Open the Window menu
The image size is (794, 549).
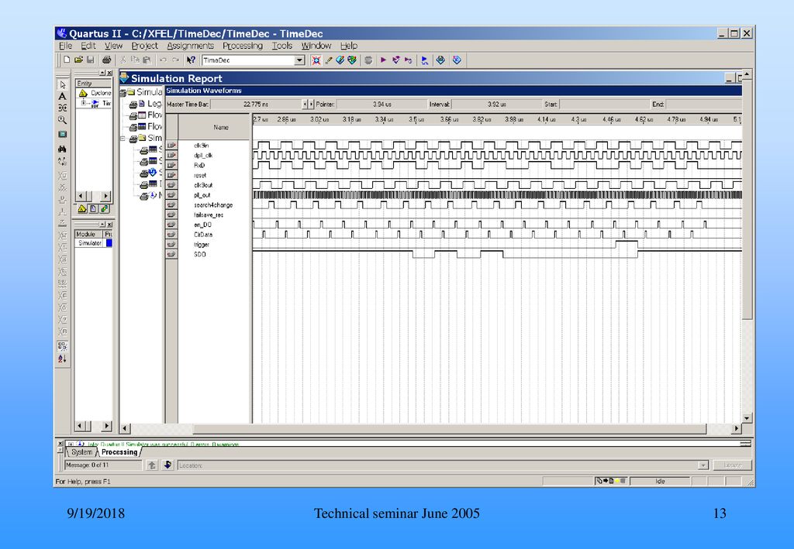(x=316, y=46)
